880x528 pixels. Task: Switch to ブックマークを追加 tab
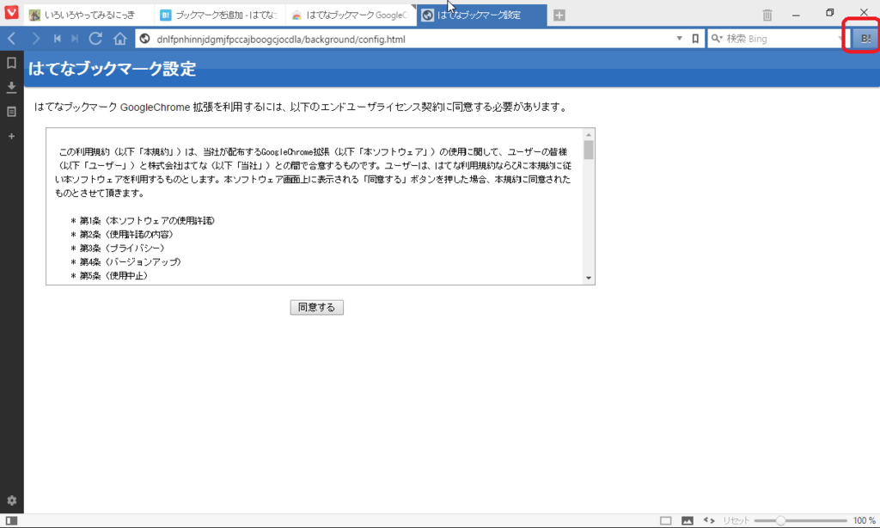(x=220, y=15)
